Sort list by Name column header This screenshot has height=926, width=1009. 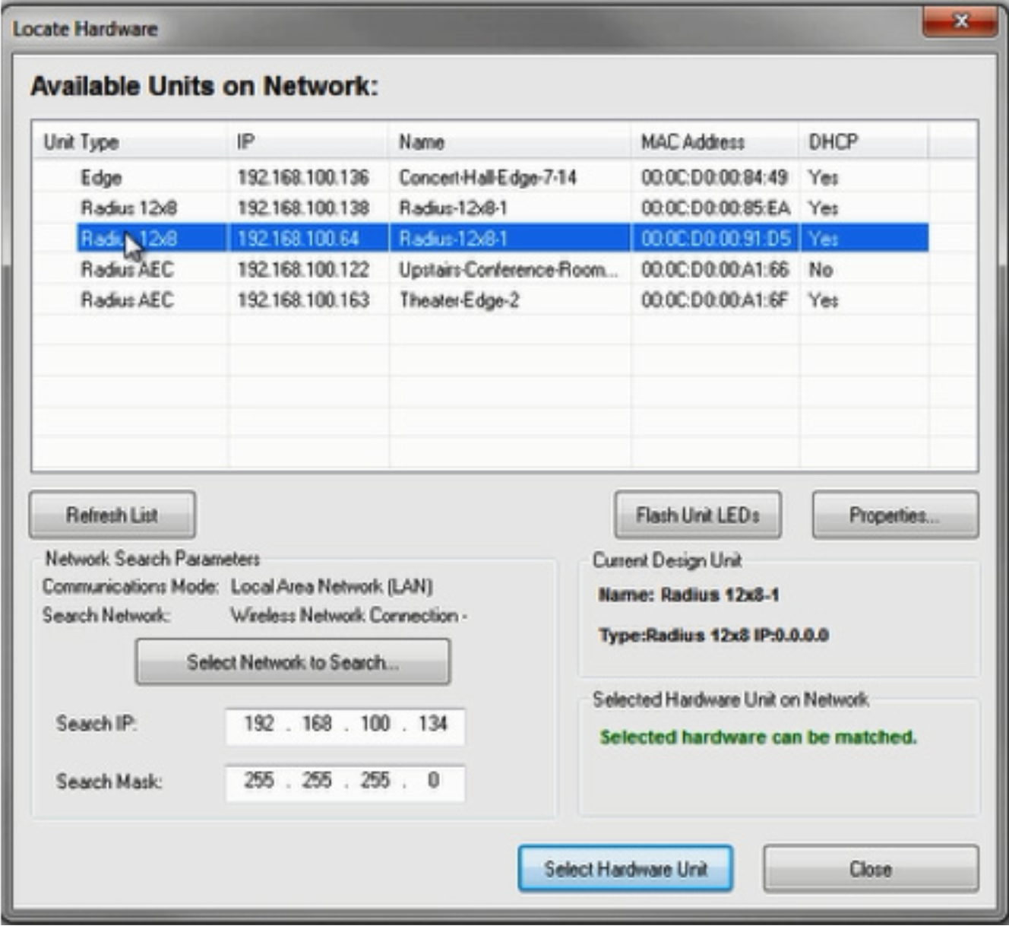click(x=509, y=142)
